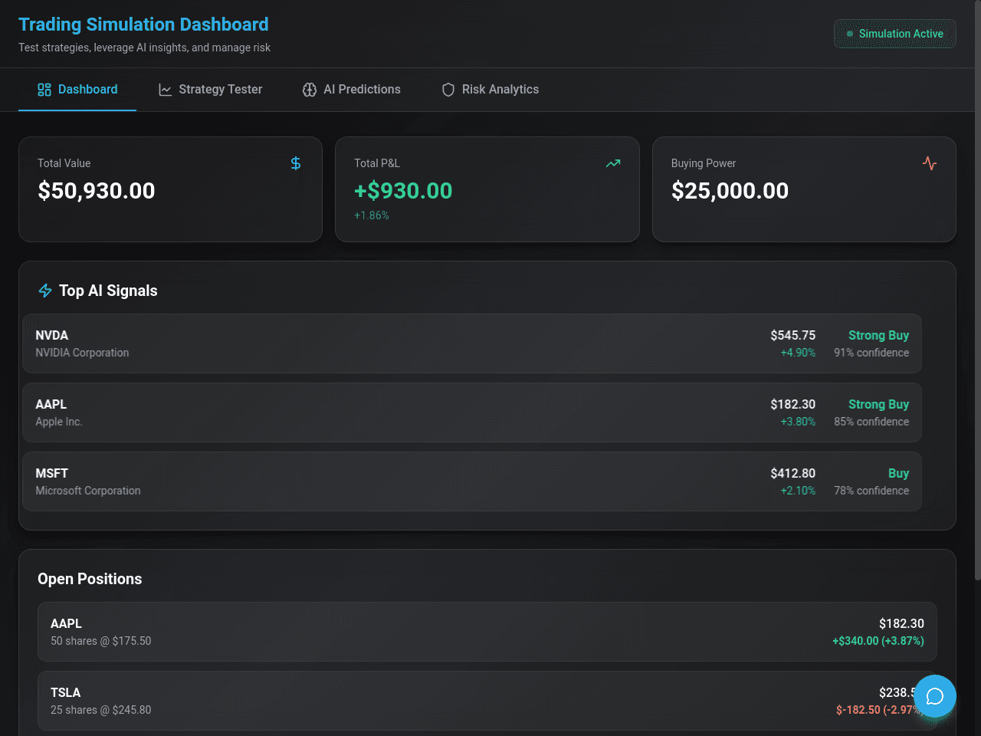This screenshot has width=981, height=736.
Task: Click the 91% confidence text
Action: tap(871, 353)
